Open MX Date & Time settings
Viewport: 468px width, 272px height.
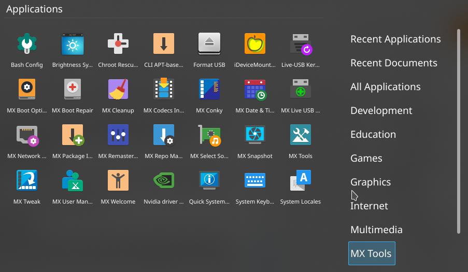(x=255, y=90)
